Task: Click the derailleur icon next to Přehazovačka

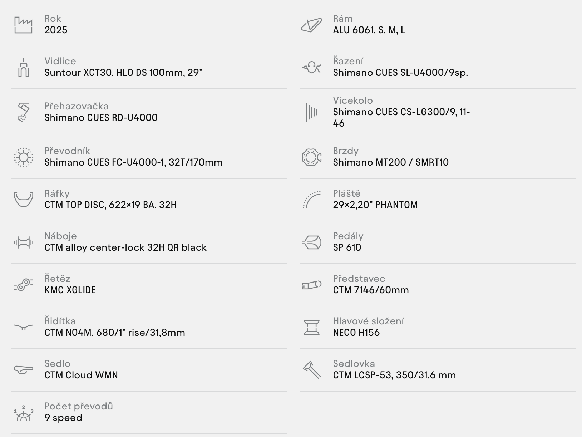Action: coord(24,112)
